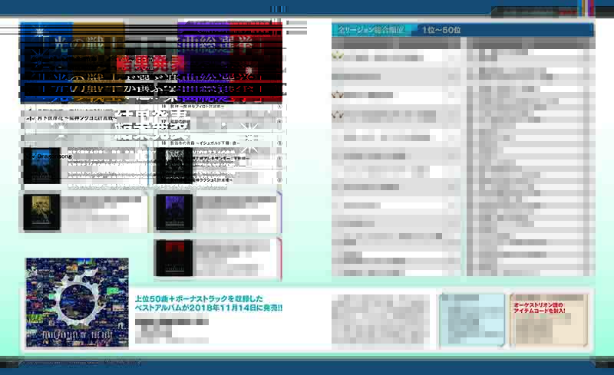This screenshot has height=375, width=614.
Task: Open the light blue card beside the beige card
Action: tap(472, 320)
